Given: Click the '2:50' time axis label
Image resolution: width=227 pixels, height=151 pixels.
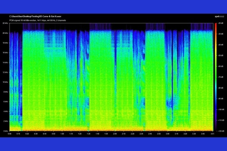Looking at the screenshot, I should [x=159, y=134].
